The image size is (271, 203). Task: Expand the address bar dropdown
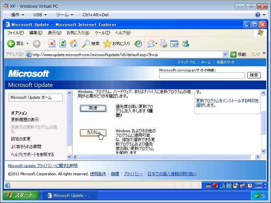click(225, 54)
